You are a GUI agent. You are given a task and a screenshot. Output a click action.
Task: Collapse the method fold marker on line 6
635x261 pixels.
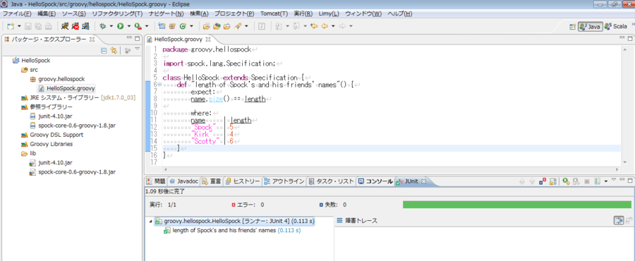[x=159, y=85]
